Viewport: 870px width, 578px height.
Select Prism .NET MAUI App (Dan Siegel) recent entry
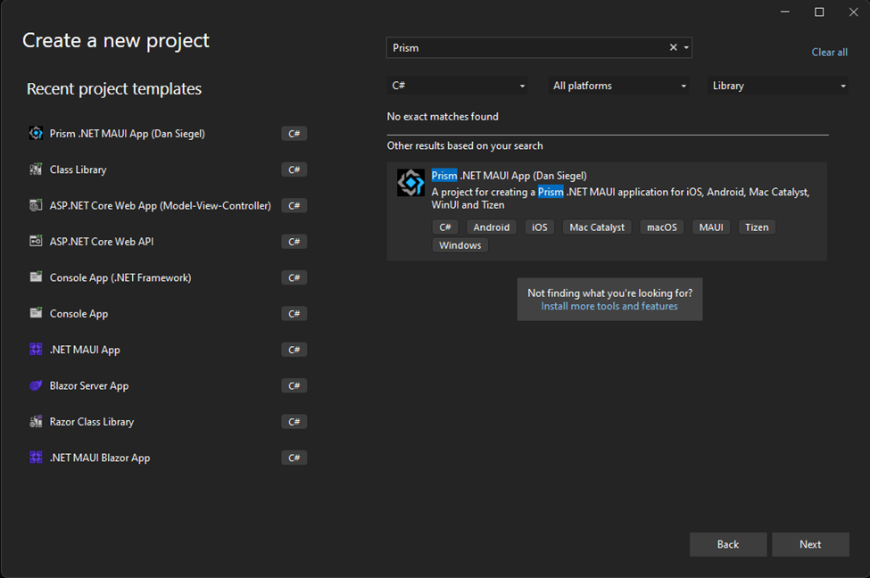tap(168, 133)
